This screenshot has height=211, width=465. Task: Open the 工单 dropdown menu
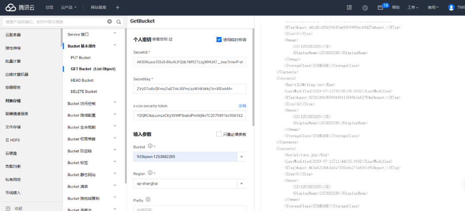point(413,7)
